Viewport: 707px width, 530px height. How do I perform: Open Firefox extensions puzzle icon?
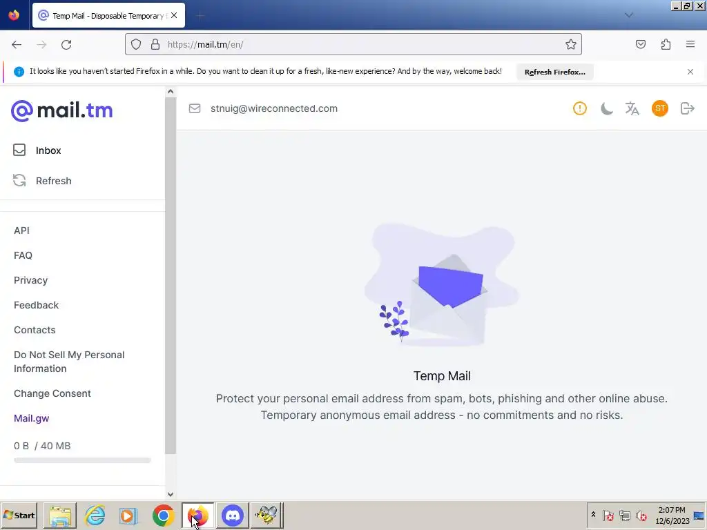(x=666, y=44)
